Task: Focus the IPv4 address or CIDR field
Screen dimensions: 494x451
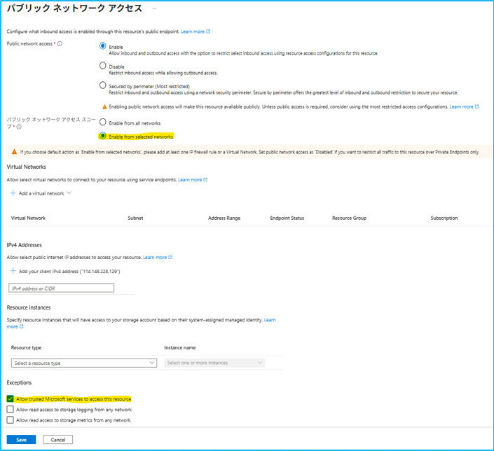Action: (61, 288)
